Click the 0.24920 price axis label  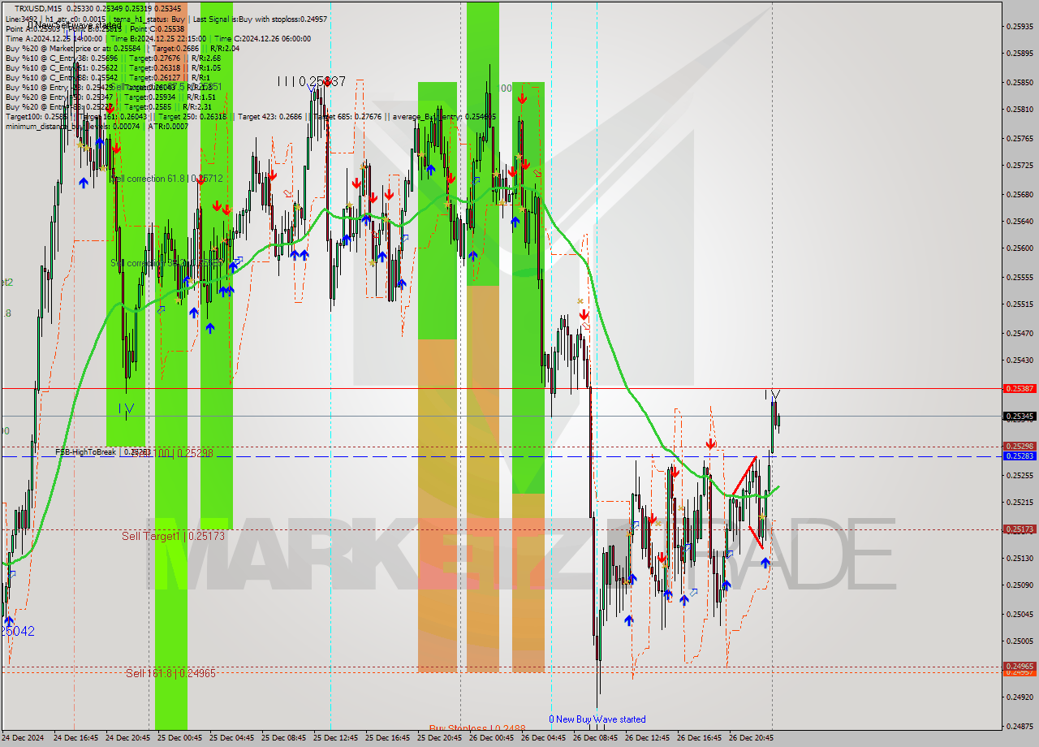tap(1020, 697)
